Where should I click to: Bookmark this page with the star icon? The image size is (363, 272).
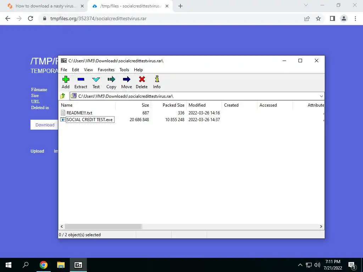(x=318, y=18)
